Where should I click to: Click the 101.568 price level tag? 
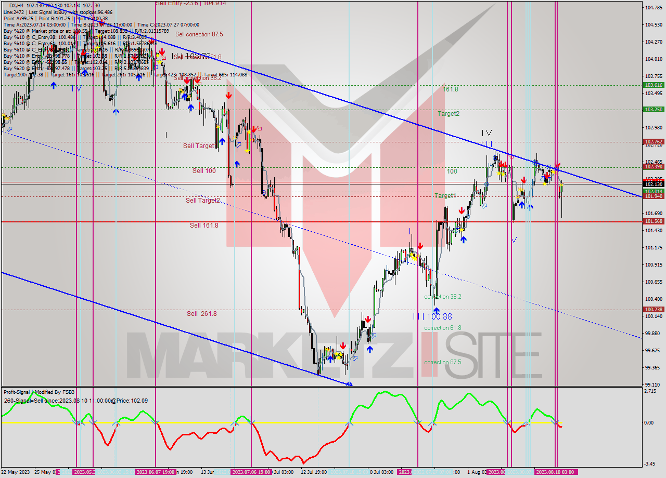pos(654,221)
